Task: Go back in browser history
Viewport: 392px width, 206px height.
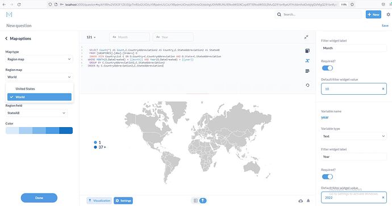Action: pos(4,5)
